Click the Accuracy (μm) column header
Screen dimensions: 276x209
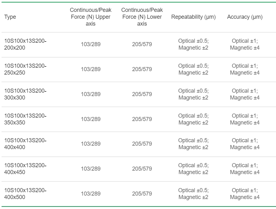pos(245,17)
